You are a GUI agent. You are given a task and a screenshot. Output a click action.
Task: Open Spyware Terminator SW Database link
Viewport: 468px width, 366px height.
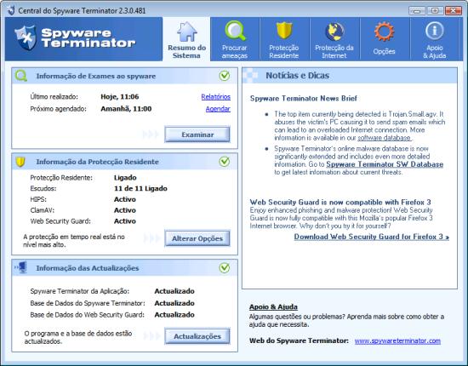coord(385,164)
